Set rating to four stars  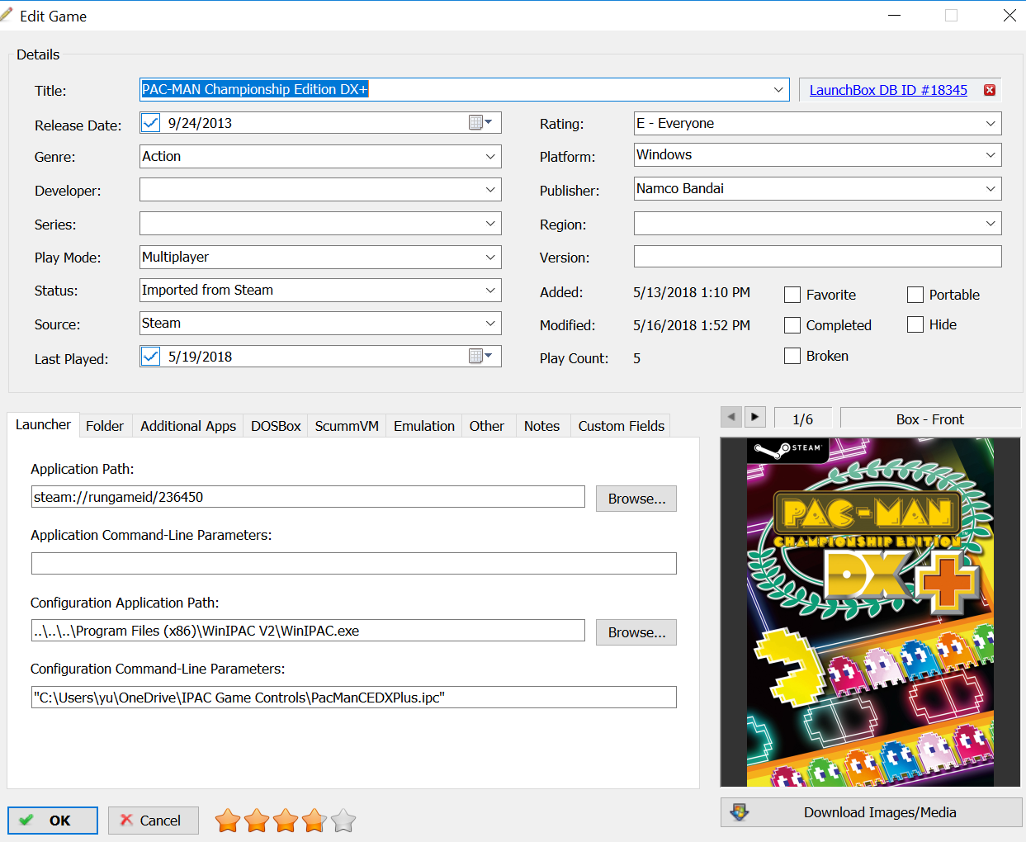(x=314, y=821)
